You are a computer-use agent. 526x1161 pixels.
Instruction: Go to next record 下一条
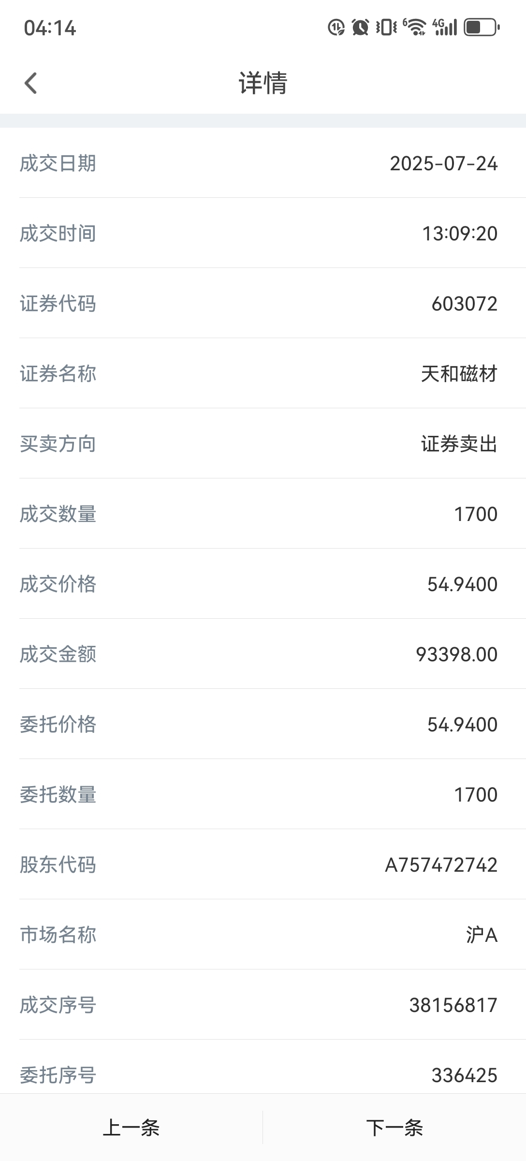click(x=394, y=1127)
